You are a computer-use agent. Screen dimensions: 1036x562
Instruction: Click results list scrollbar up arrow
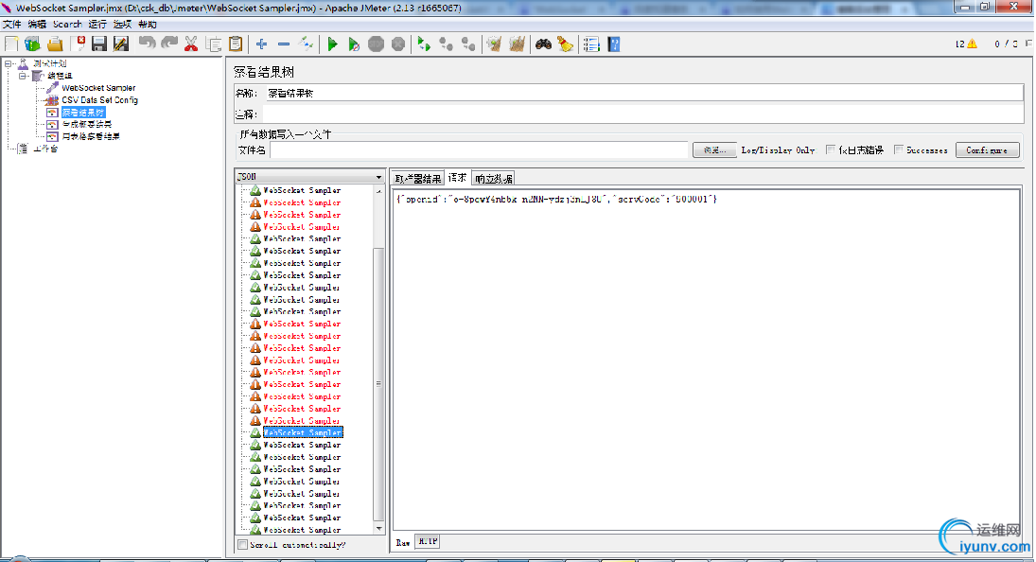pyautogui.click(x=378, y=191)
